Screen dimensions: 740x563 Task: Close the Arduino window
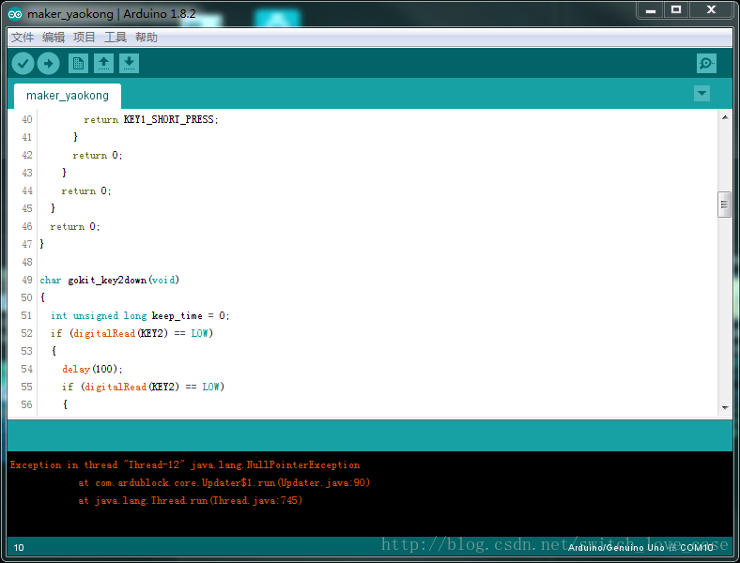[x=711, y=9]
